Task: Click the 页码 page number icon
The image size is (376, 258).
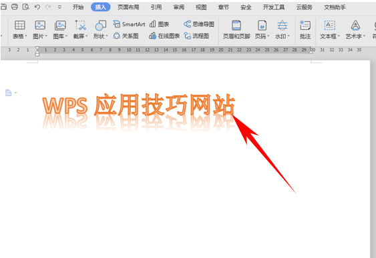Action: coord(262,25)
